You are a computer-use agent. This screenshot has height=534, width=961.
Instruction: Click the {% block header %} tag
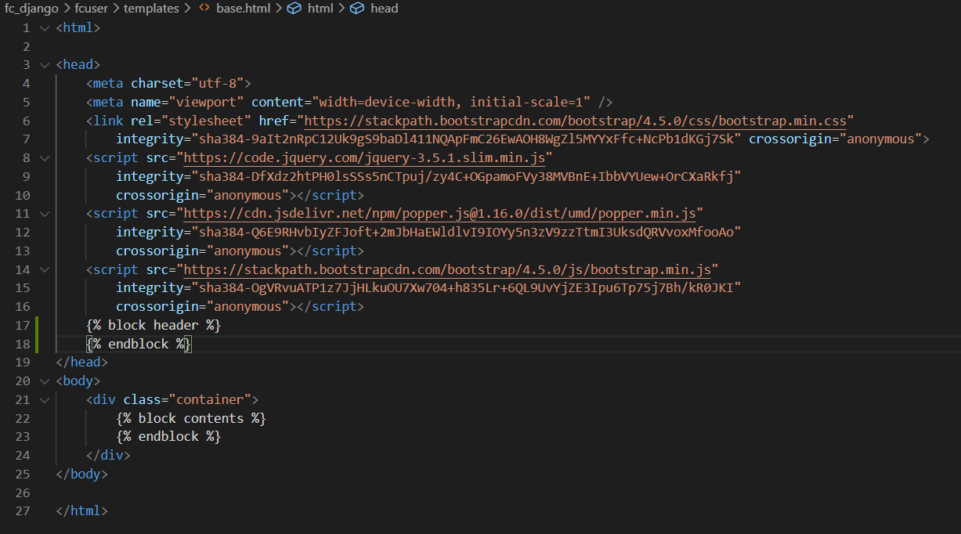tap(154, 325)
